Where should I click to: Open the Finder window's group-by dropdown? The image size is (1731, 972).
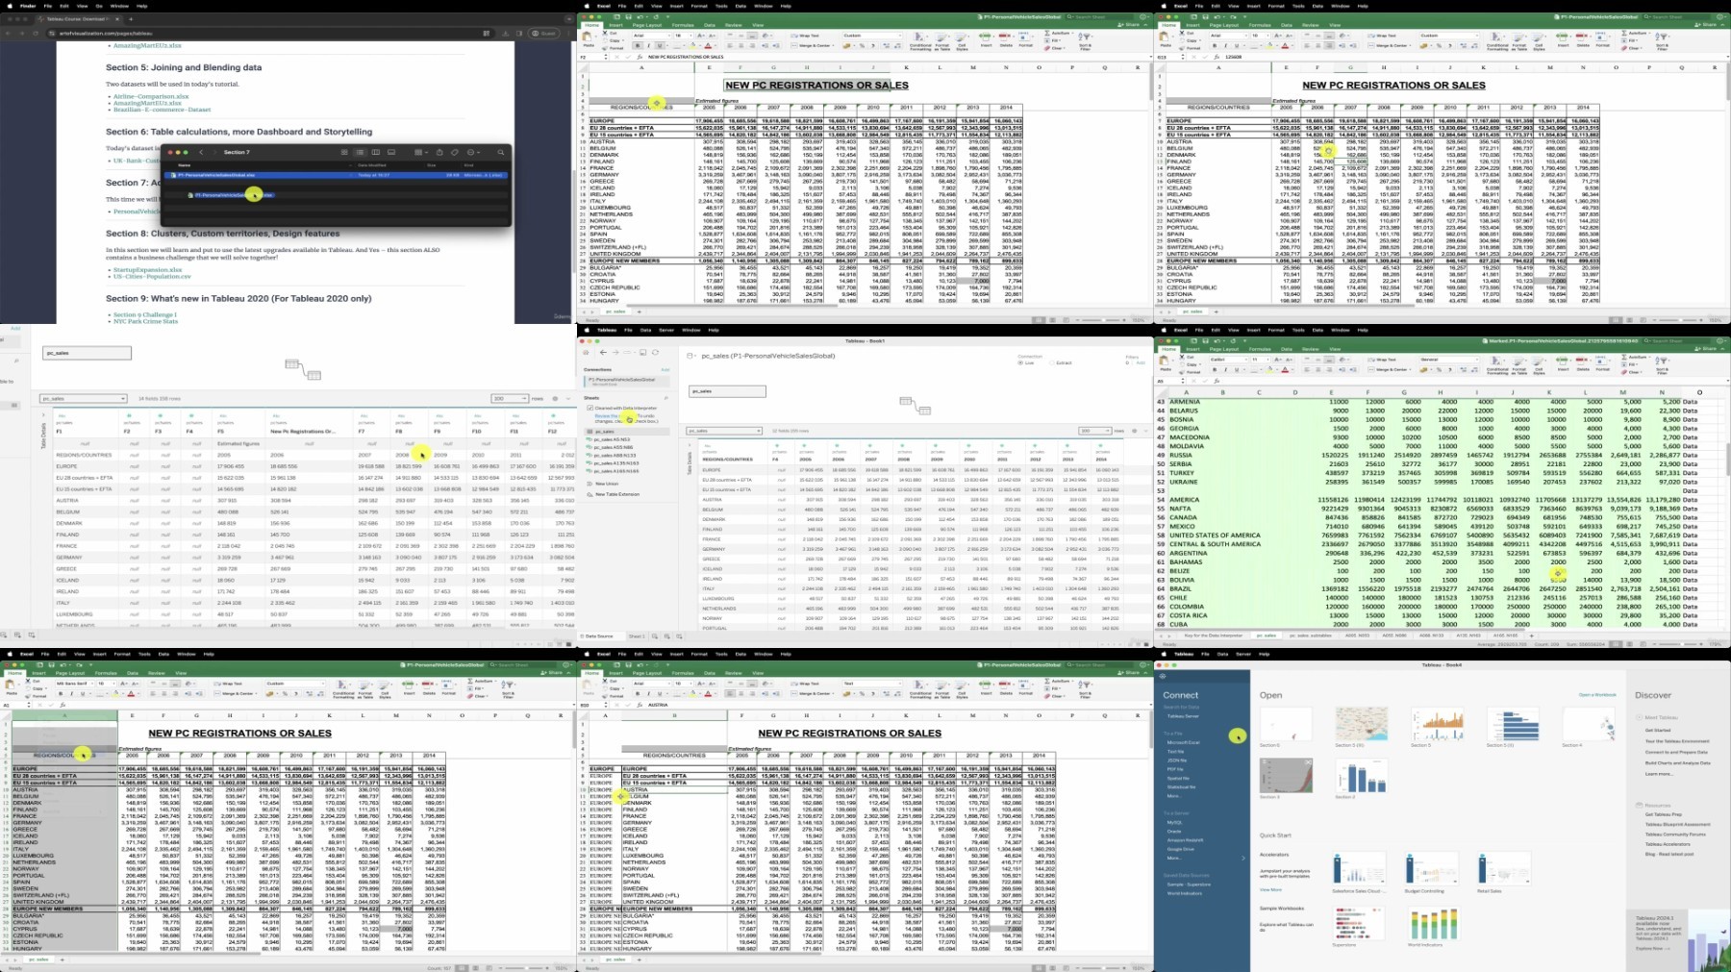coord(421,152)
